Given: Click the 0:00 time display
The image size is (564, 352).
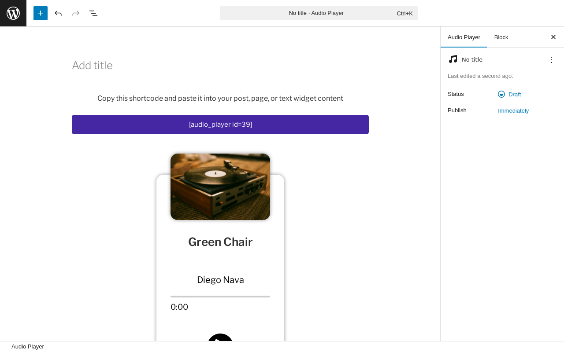Looking at the screenshot, I should pyautogui.click(x=179, y=307).
